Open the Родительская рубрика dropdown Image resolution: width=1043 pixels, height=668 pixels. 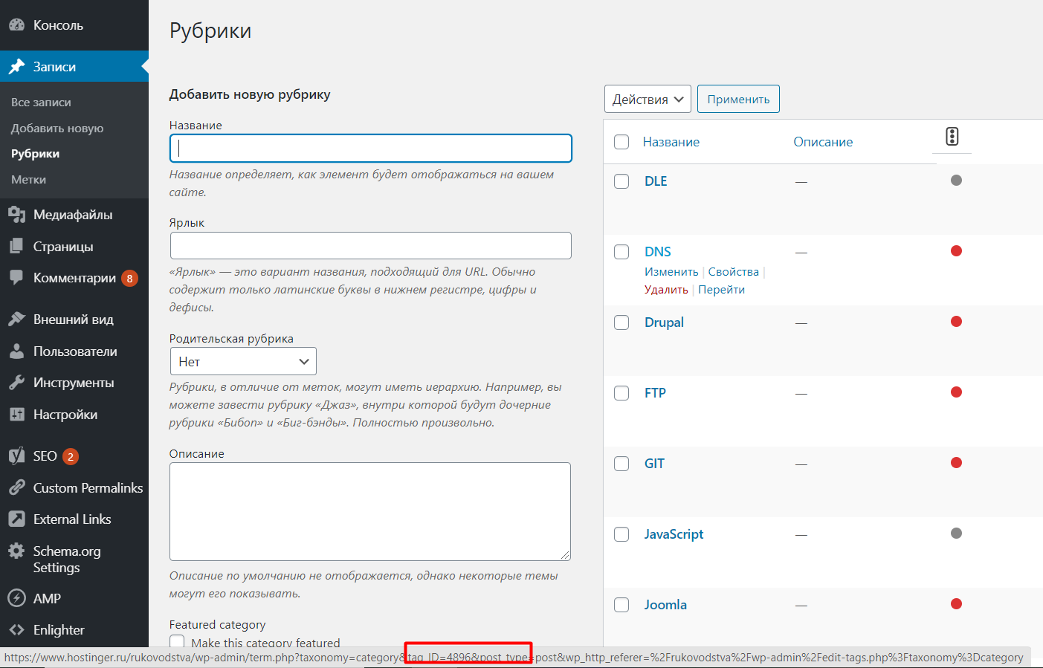(x=243, y=361)
